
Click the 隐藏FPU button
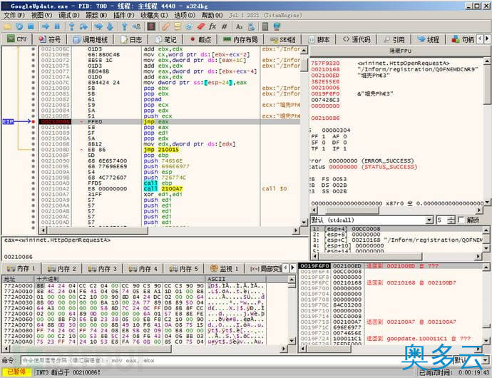click(x=399, y=51)
